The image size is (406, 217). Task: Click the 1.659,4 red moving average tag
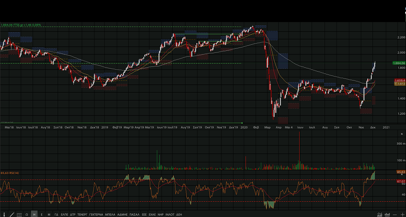(400, 81)
